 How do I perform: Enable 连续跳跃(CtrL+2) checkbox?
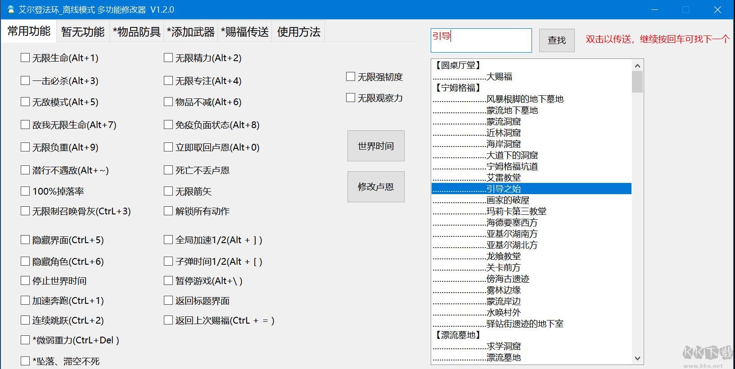(x=25, y=320)
